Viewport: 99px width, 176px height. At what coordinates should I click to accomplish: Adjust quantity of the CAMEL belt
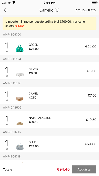7,96
